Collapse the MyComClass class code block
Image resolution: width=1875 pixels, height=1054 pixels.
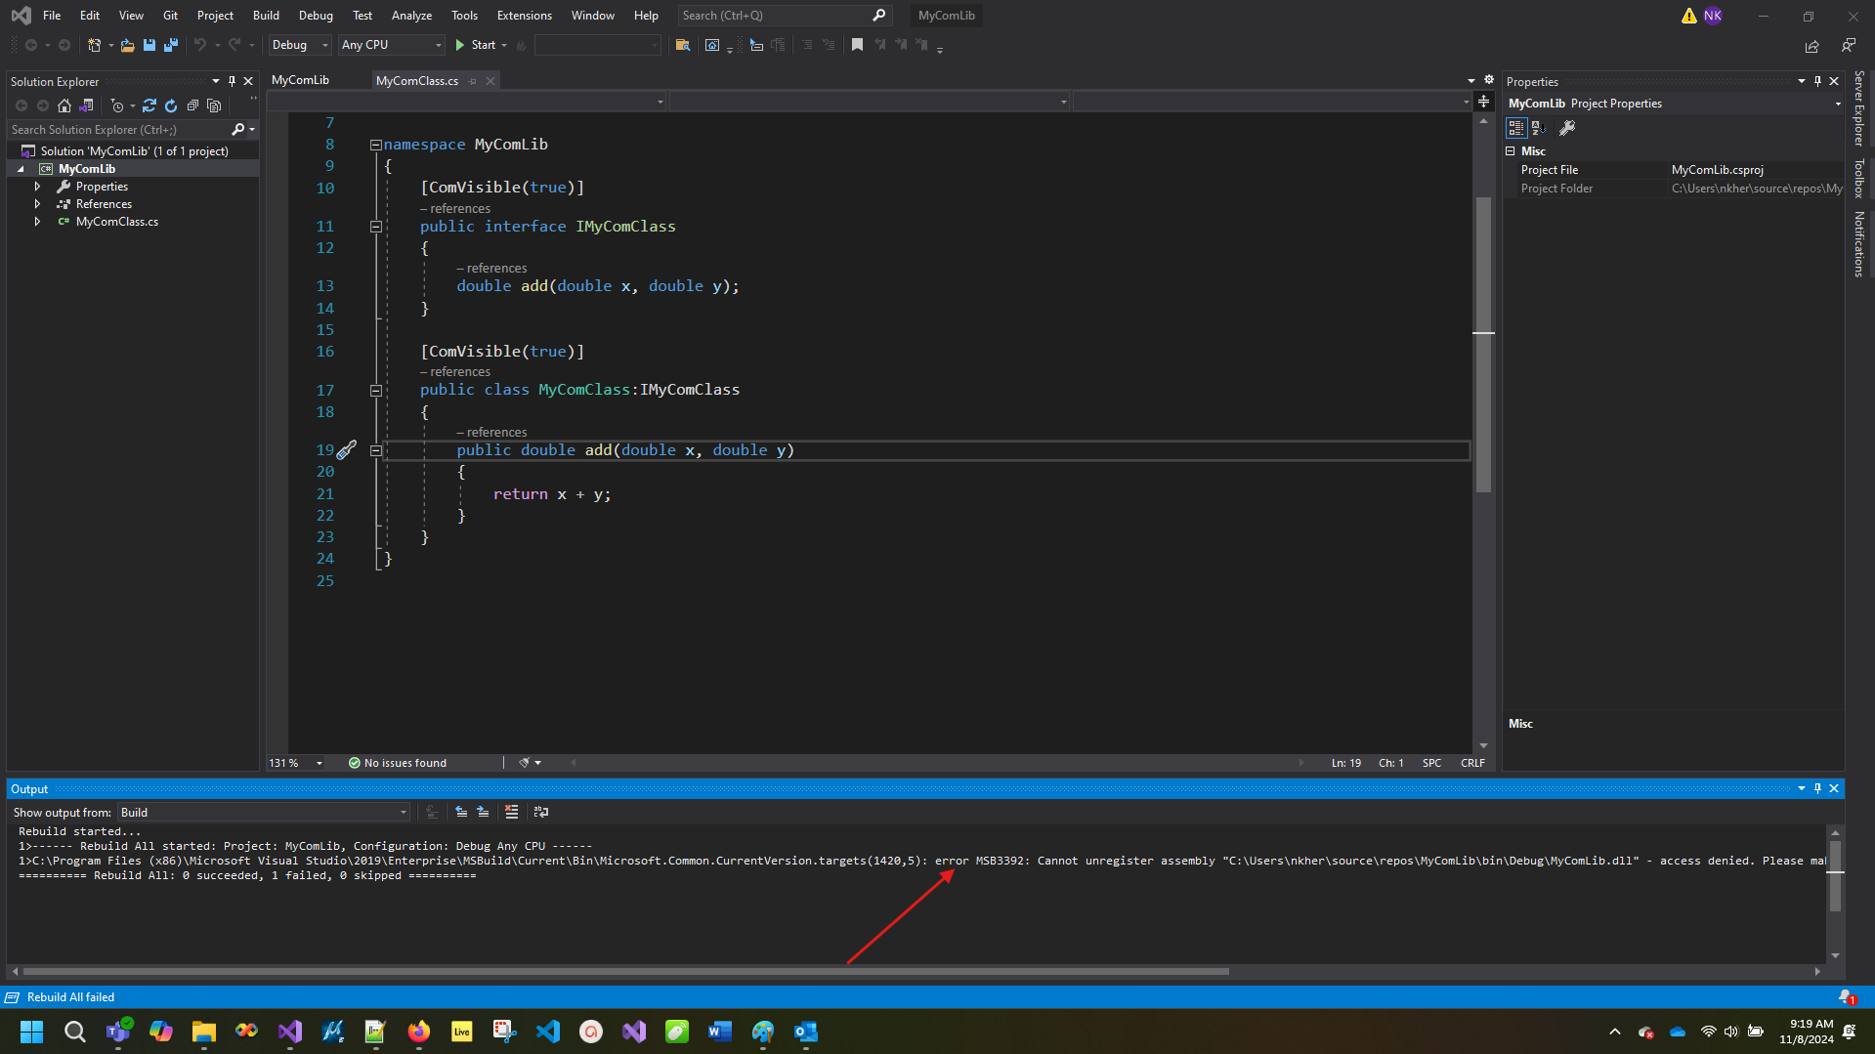(x=375, y=390)
